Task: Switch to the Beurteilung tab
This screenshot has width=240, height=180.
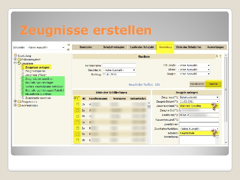Action: pyautogui.click(x=165, y=47)
